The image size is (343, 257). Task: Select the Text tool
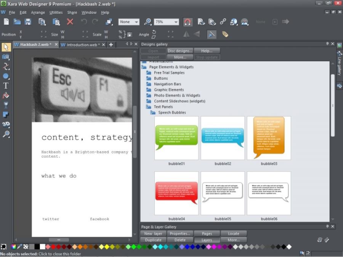click(x=6, y=86)
